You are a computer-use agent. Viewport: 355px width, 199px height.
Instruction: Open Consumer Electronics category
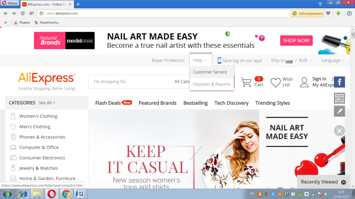click(42, 158)
